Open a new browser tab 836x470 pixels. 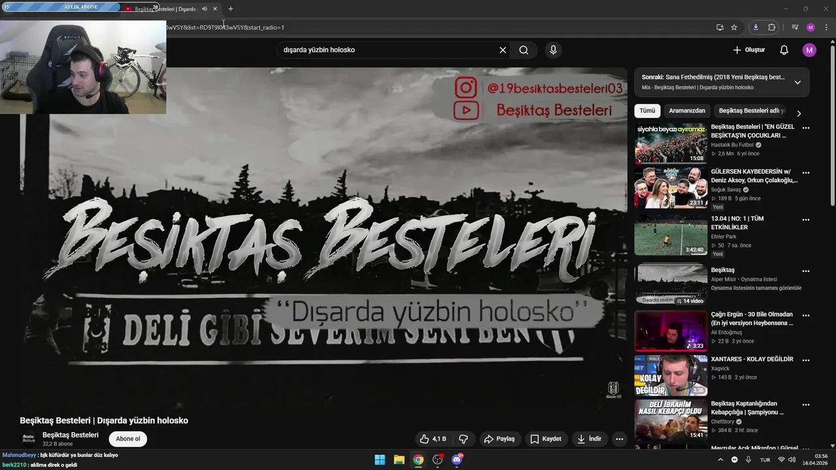231,8
